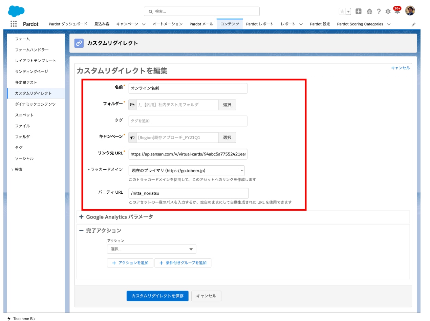Open the help question mark icon
430x321 pixels.
tap(379, 11)
